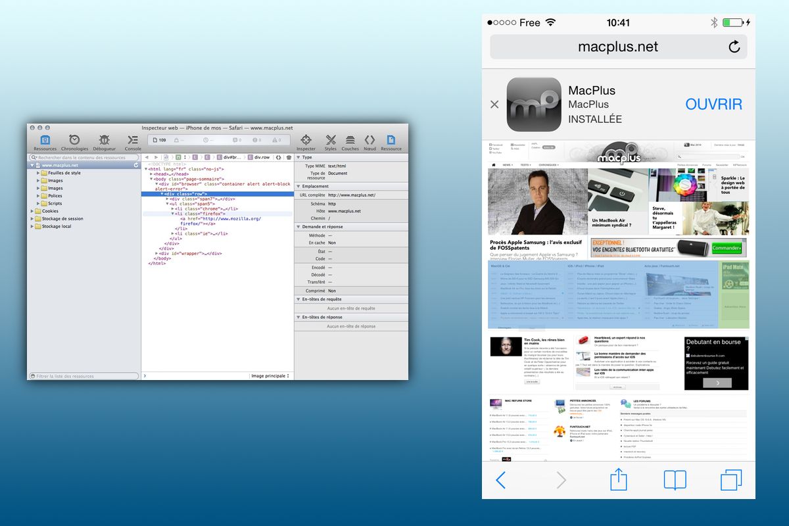Click the navigate back arrow in the inspector path bar

147,158
